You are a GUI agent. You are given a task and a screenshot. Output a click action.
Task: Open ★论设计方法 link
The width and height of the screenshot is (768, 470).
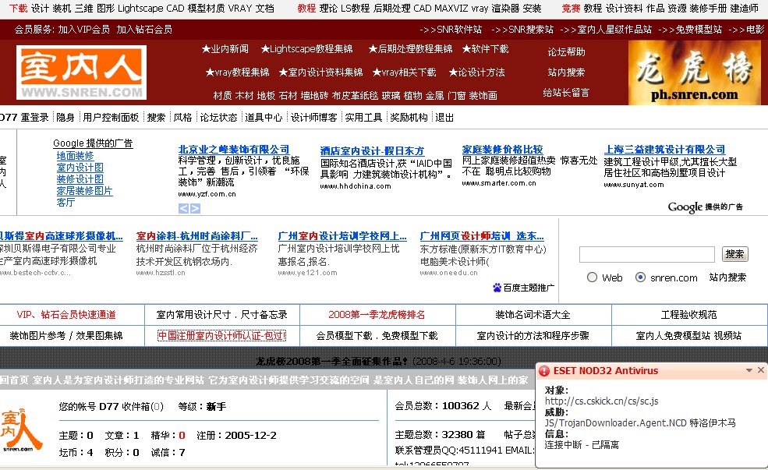click(x=476, y=72)
